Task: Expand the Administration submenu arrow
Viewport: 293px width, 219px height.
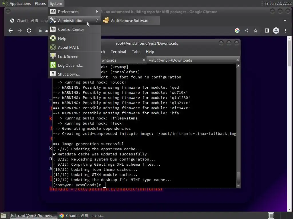Action: coord(97,20)
